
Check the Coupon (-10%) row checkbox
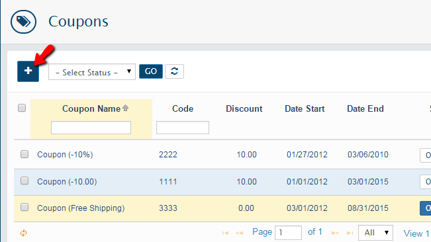pyautogui.click(x=24, y=154)
